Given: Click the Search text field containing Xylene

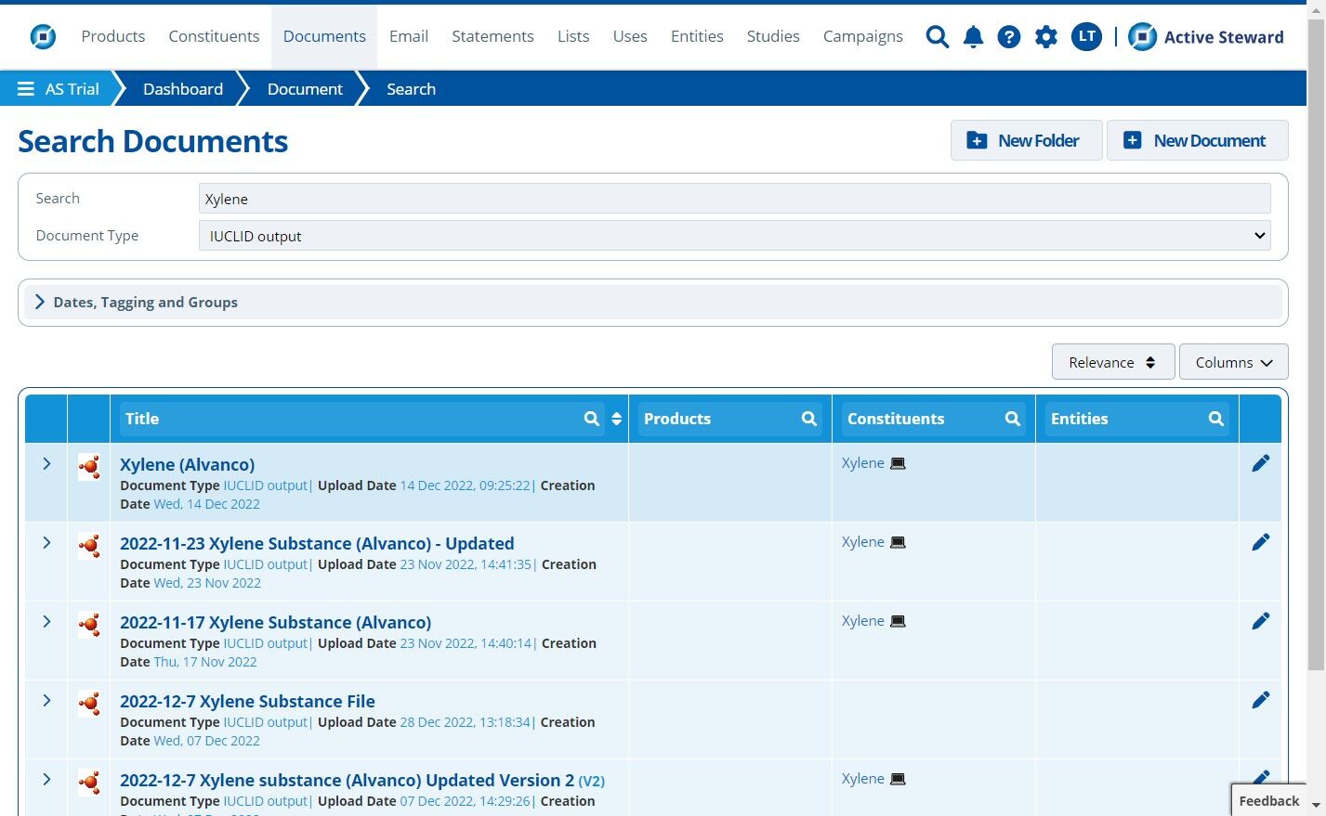Looking at the screenshot, I should point(734,199).
